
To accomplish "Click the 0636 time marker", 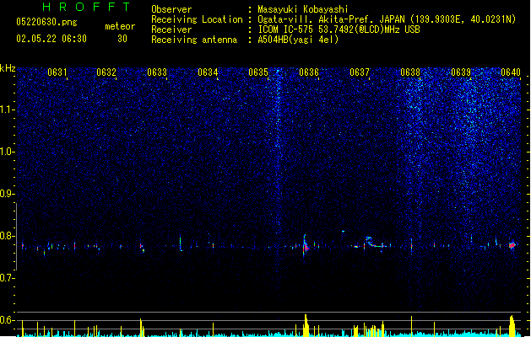I will click(x=309, y=72).
